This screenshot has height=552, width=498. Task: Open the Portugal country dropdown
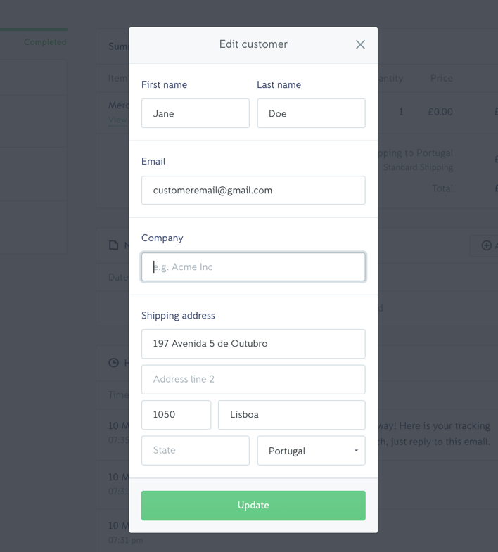[x=311, y=451]
